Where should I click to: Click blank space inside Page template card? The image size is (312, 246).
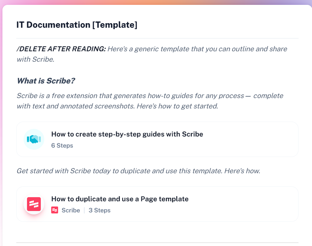click(x=249, y=204)
